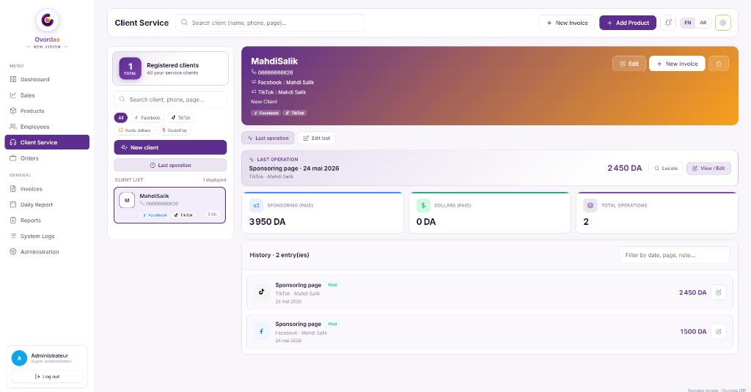Select the Vente dollars filter chip
Viewport: 751px width, 392px height.
pos(134,130)
